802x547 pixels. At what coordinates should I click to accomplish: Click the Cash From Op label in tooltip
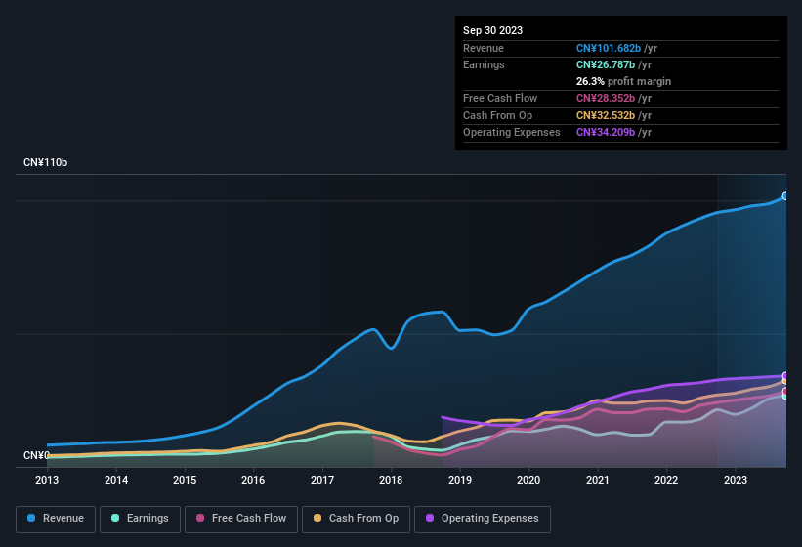click(x=497, y=115)
